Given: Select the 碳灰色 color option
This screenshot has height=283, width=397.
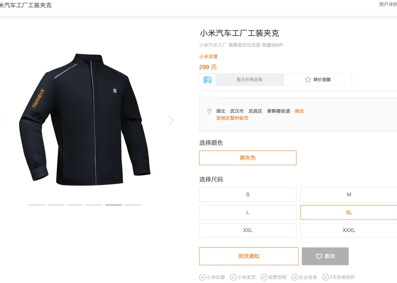Looking at the screenshot, I should click(248, 158).
